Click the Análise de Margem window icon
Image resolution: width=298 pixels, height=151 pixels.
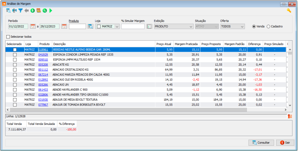click(4, 4)
